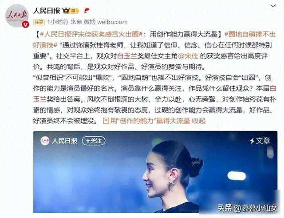The image size is (284, 218).
Task: Open the @宋佳 mention link
Action: pyautogui.click(x=188, y=56)
